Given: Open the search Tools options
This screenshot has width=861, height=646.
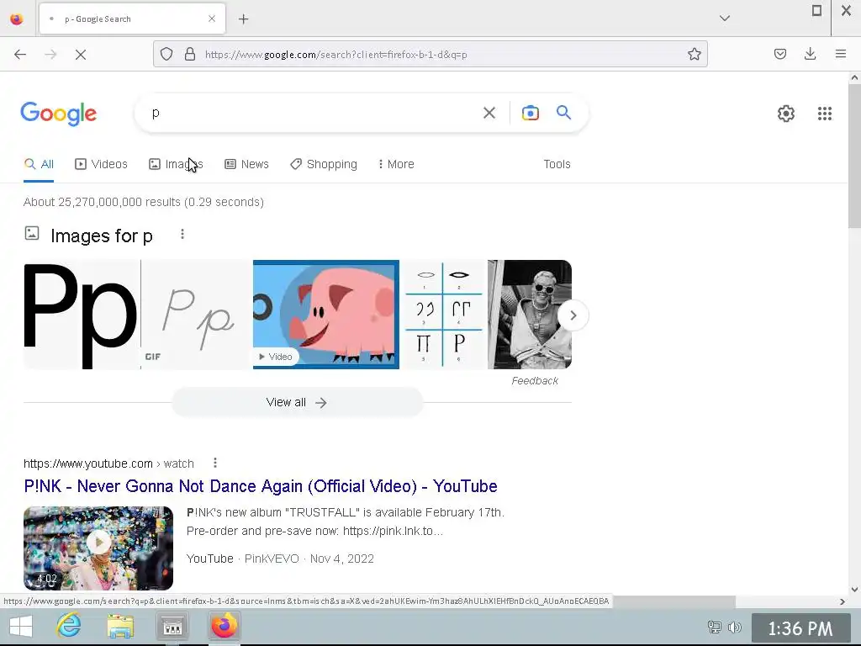Looking at the screenshot, I should point(557,164).
